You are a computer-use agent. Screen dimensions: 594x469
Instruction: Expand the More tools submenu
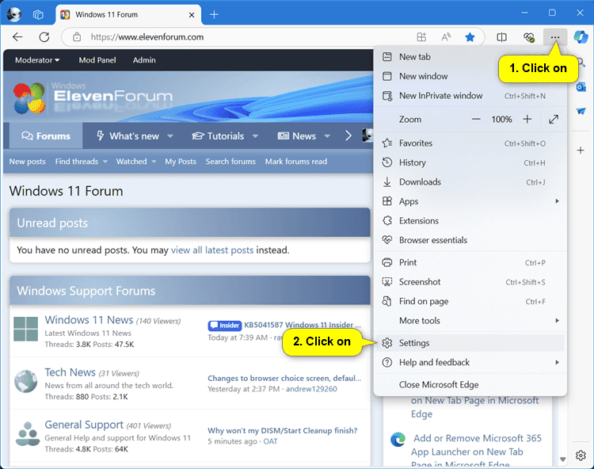coord(470,321)
